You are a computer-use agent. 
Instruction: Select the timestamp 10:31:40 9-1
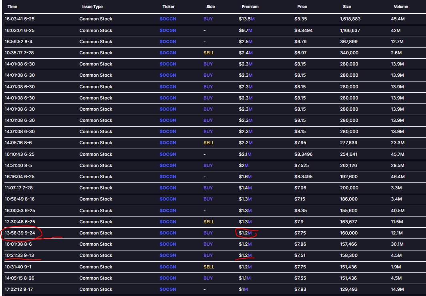click(x=18, y=267)
